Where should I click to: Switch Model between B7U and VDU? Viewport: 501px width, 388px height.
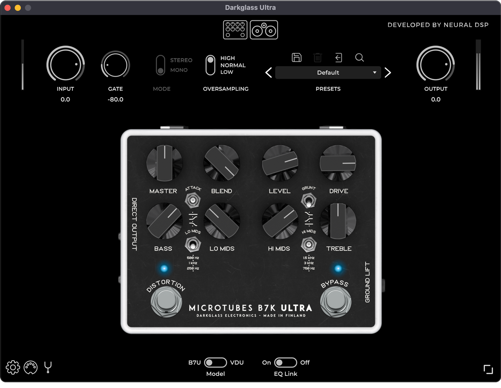(x=215, y=363)
